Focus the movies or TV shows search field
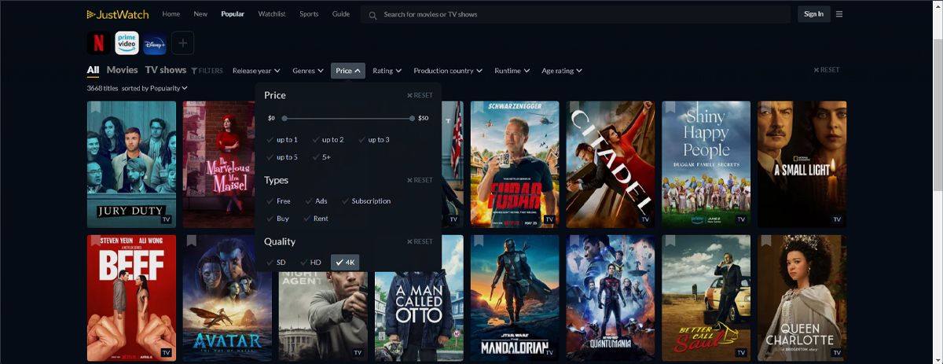The width and height of the screenshot is (943, 364). tap(575, 14)
